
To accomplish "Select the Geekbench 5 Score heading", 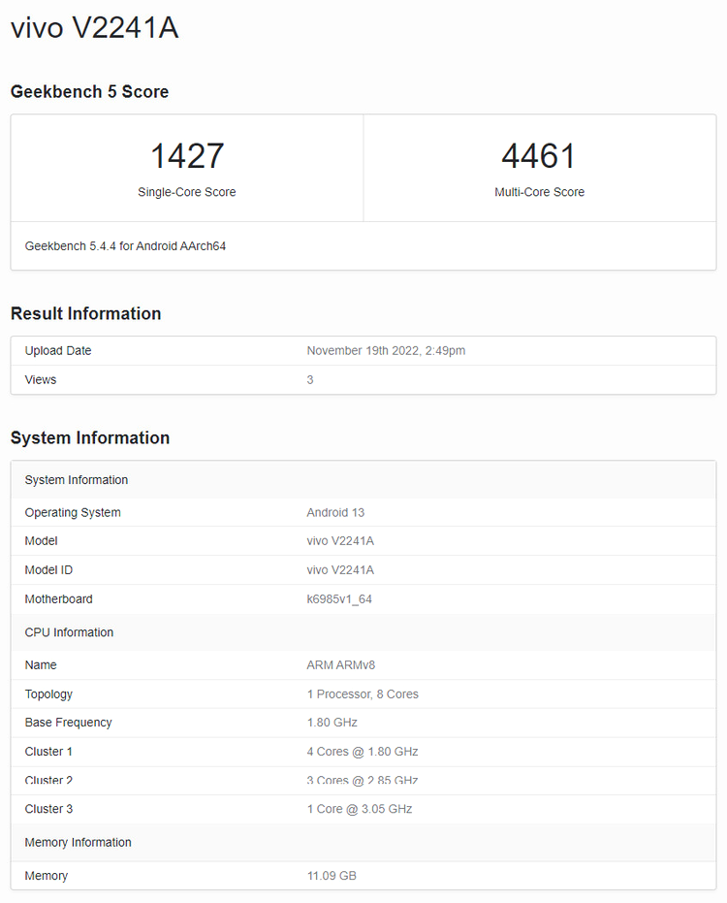I will click(90, 91).
